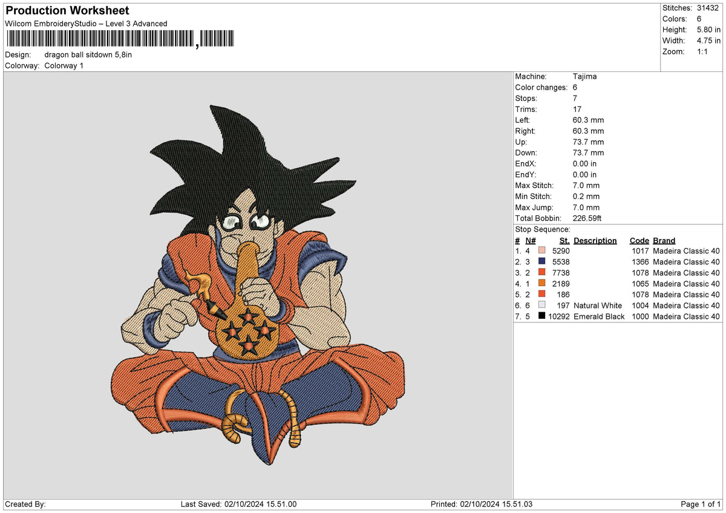Image resolution: width=726 pixels, height=513 pixels.
Task: Click the 'Stops:' label
Action: (x=526, y=98)
